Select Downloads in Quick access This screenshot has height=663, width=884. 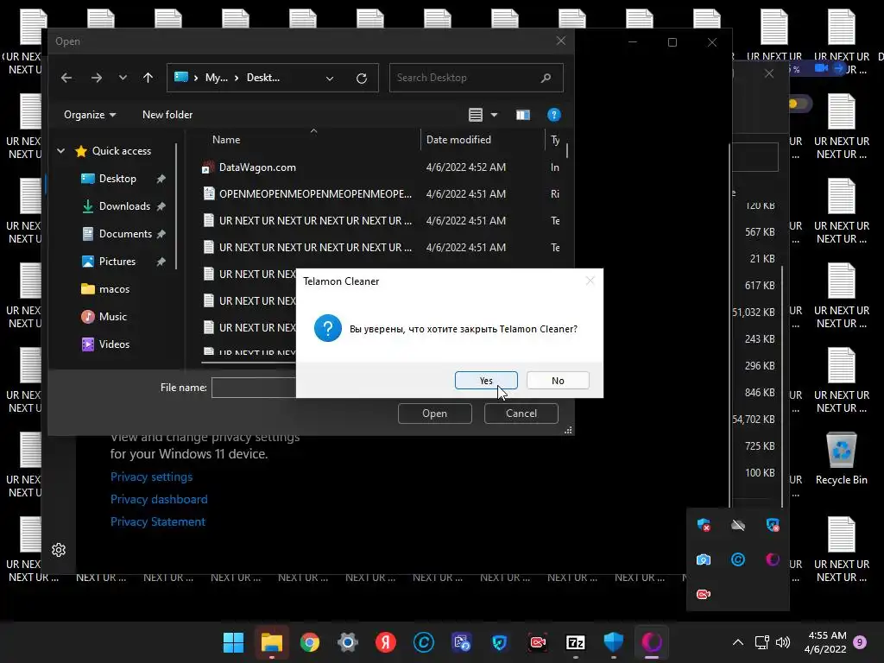coord(124,206)
